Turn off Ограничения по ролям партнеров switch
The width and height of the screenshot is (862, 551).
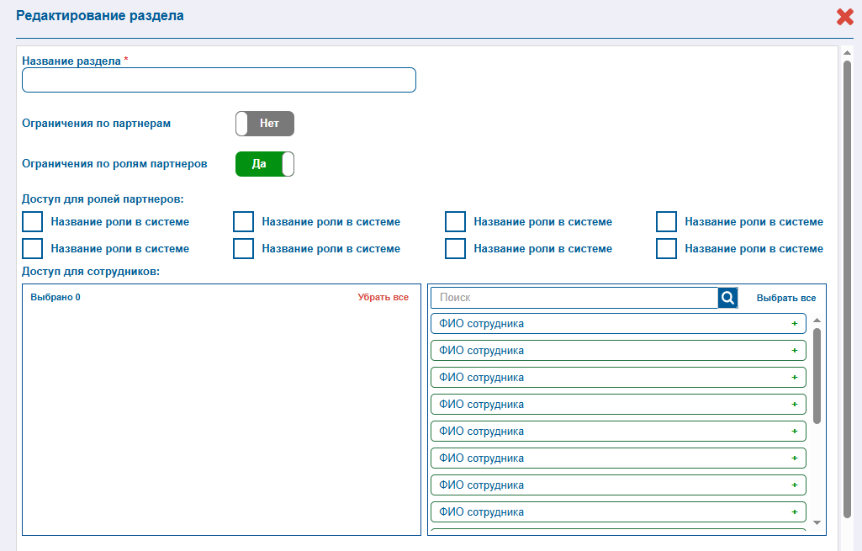pyautogui.click(x=265, y=164)
